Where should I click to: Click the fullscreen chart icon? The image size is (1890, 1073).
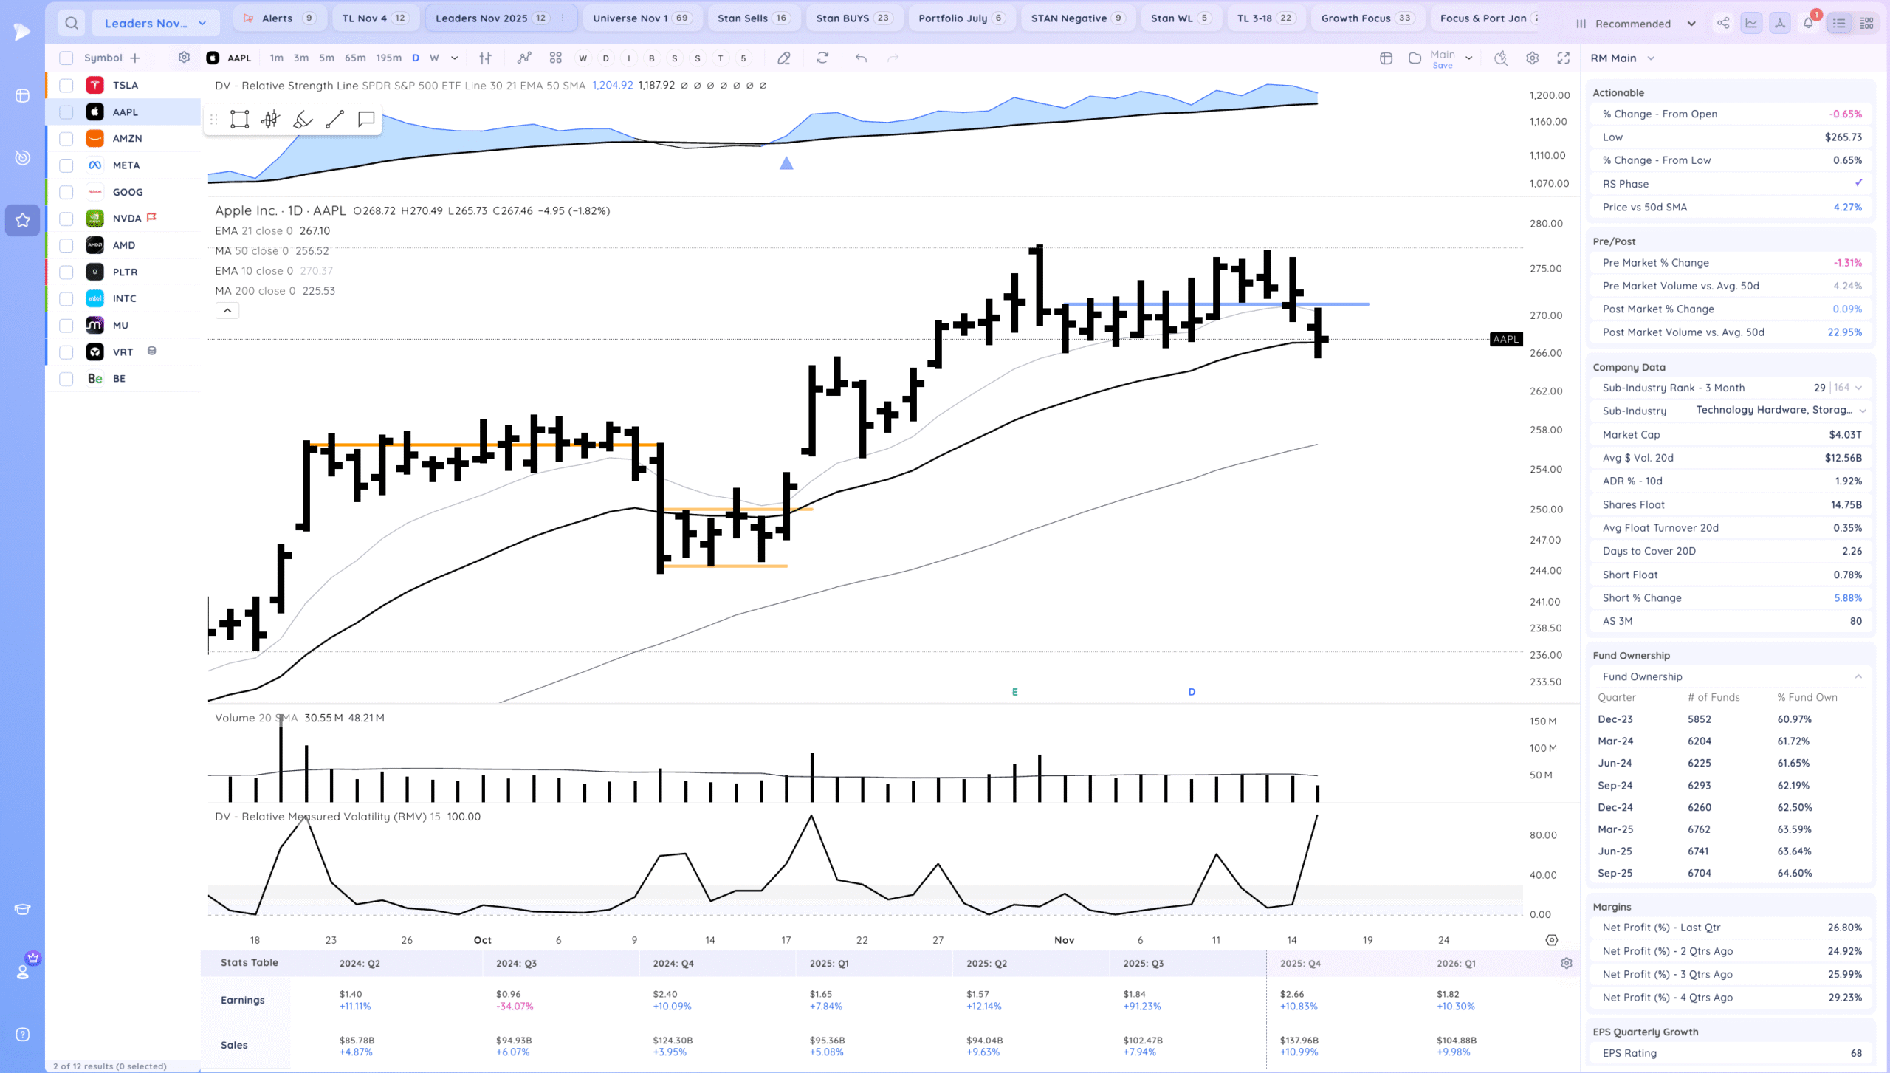point(1563,58)
